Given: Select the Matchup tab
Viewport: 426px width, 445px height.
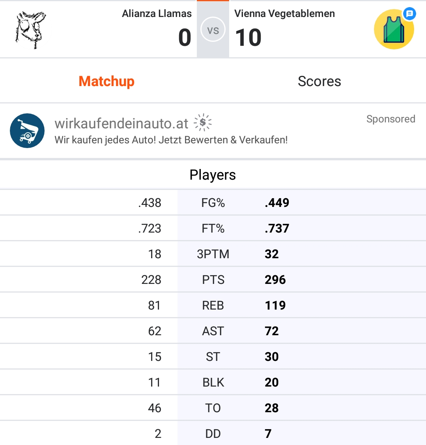Looking at the screenshot, I should tap(106, 81).
